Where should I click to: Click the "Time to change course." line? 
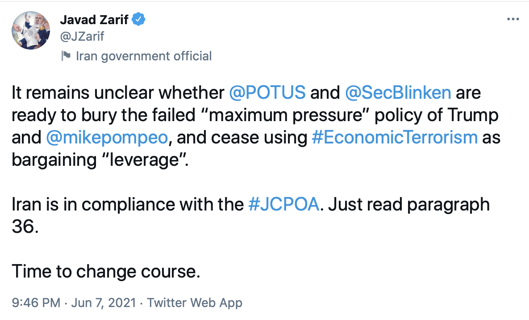coord(106,271)
